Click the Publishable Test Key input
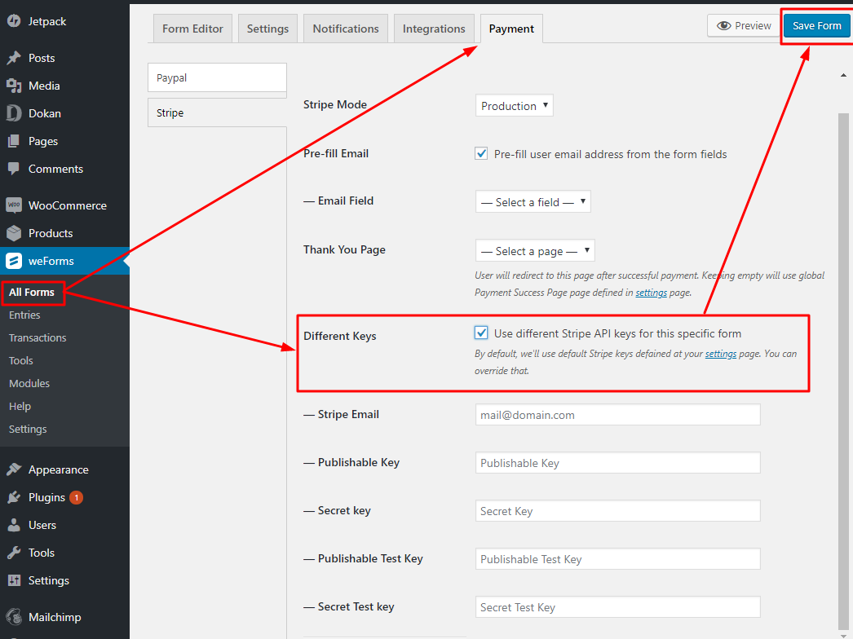Image resolution: width=853 pixels, height=639 pixels. [x=617, y=559]
